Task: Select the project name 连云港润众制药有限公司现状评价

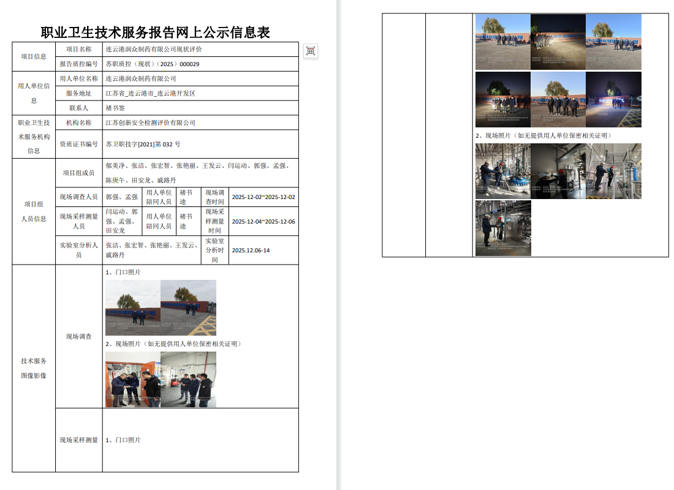Action: click(x=153, y=49)
